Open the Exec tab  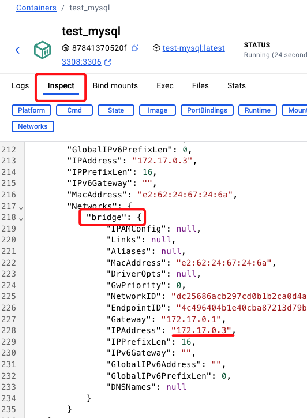point(165,85)
